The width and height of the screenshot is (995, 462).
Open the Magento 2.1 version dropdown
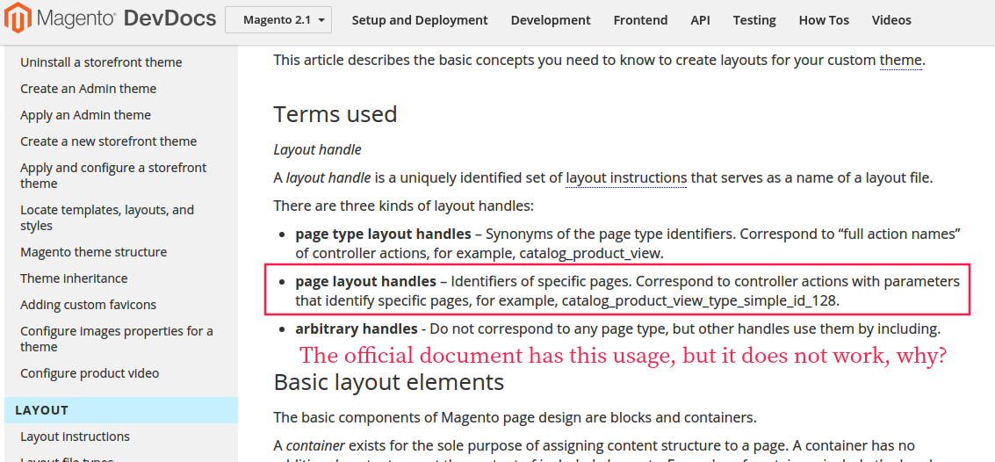click(x=278, y=20)
